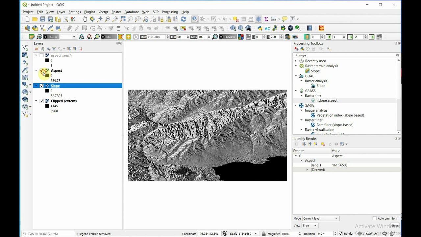Open the Processing Toolbox gear icon

pos(259,19)
